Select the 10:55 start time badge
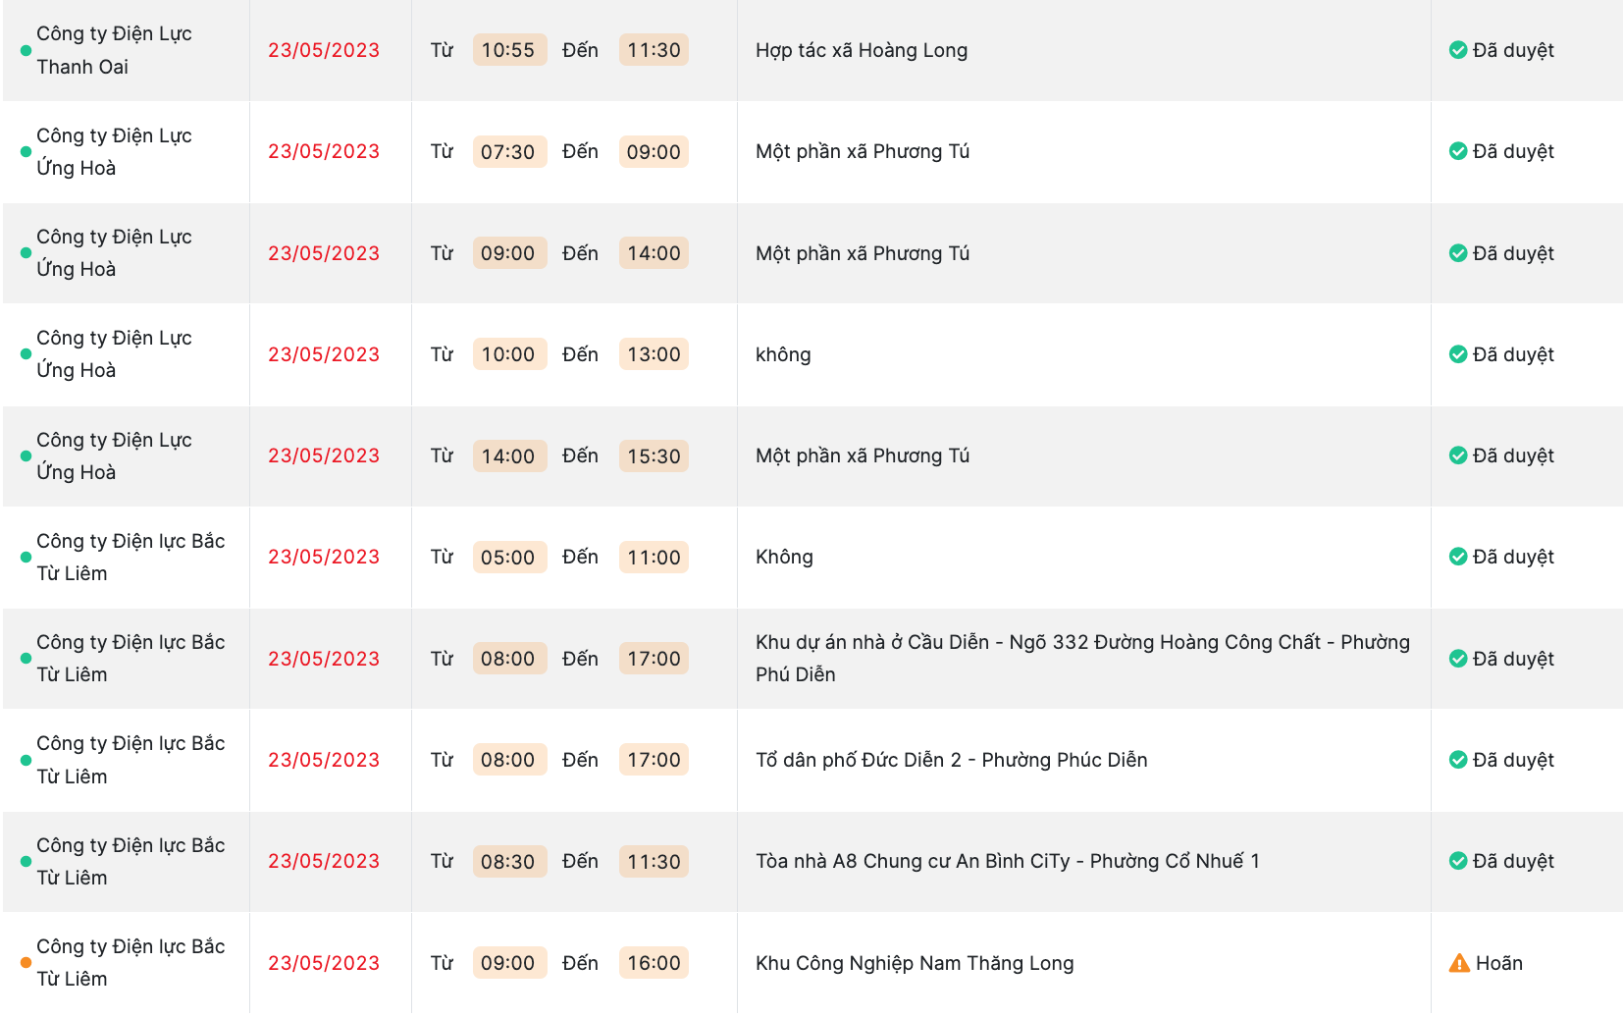1623x1017 pixels. (508, 50)
